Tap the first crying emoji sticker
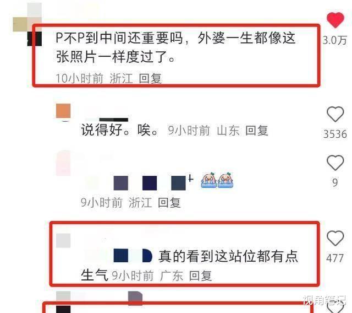The height and width of the screenshot is (313, 352). pos(208,180)
